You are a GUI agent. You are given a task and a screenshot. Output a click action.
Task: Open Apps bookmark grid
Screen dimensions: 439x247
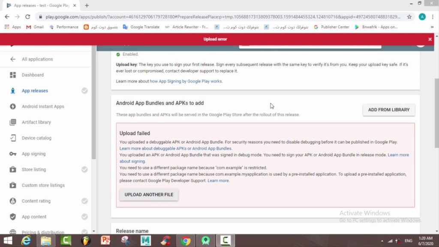coord(12,27)
